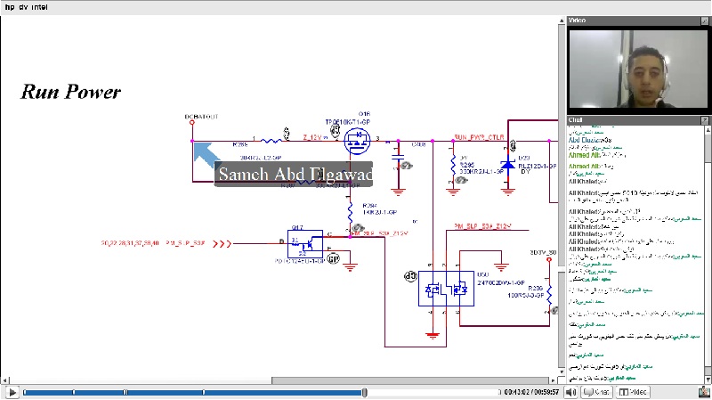Click the hp dv intel window title
This screenshot has width=712, height=400.
(x=26, y=7)
